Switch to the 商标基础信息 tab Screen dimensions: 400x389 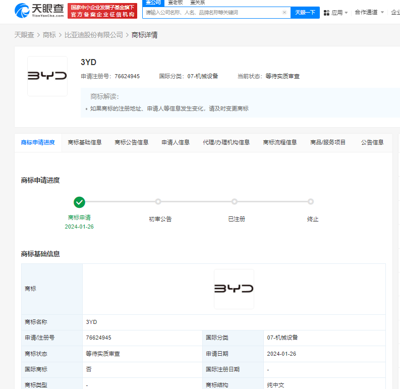pyautogui.click(x=85, y=143)
